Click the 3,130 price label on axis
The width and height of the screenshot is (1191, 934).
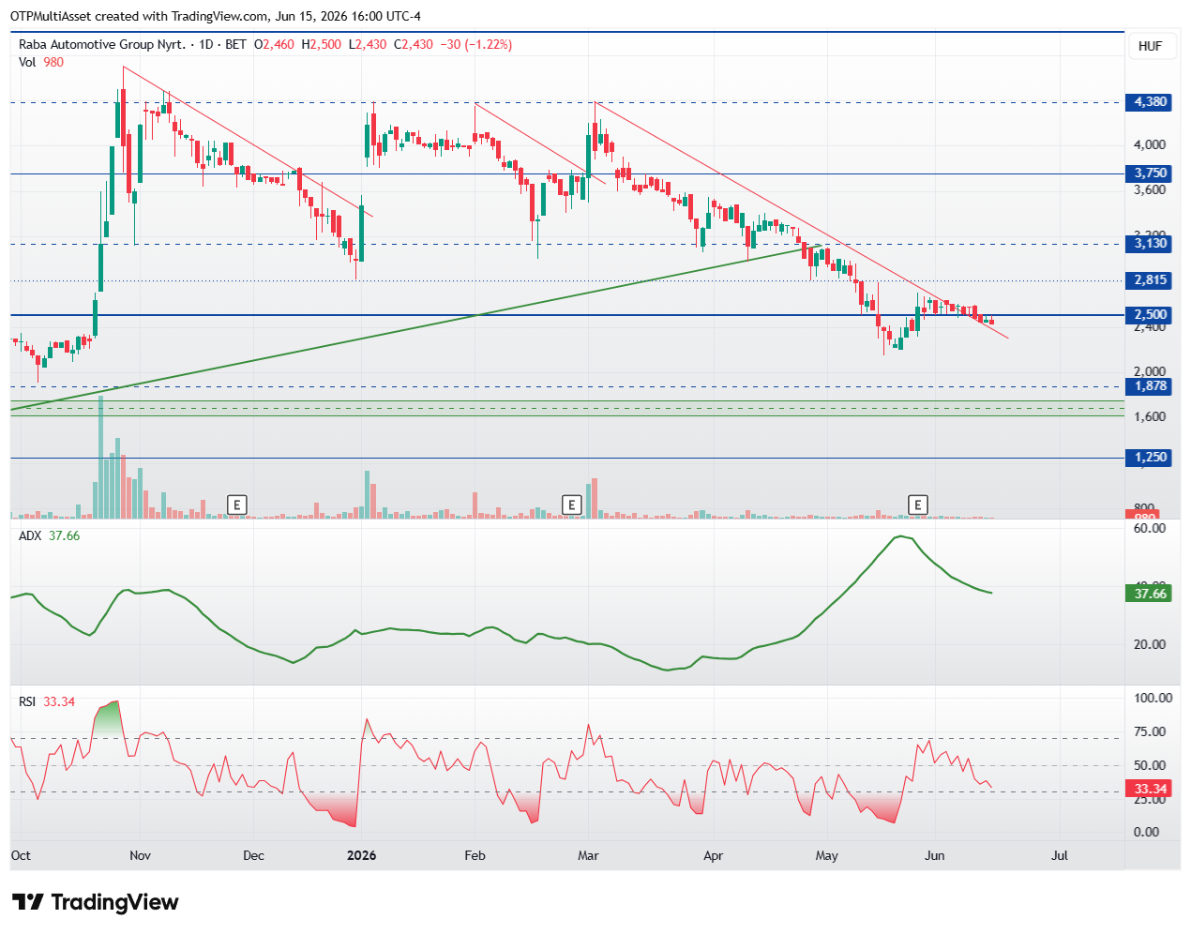[x=1149, y=244]
